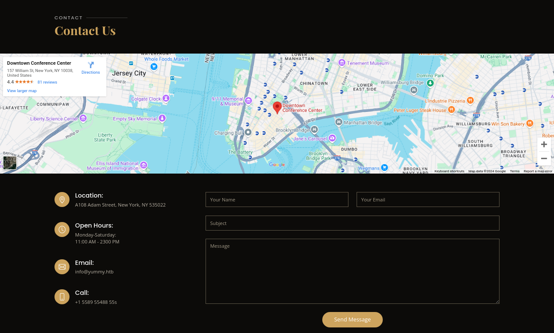This screenshot has width=554, height=333.
Task: Click the Peter Luger Steak House marker
Action: click(x=451, y=110)
